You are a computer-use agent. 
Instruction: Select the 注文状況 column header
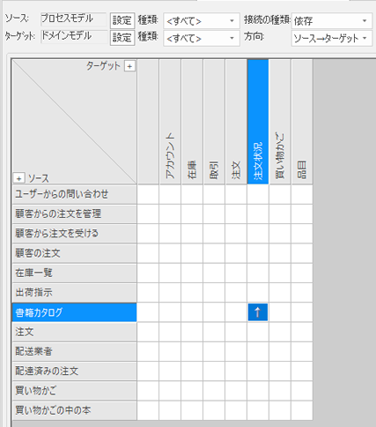coord(258,122)
